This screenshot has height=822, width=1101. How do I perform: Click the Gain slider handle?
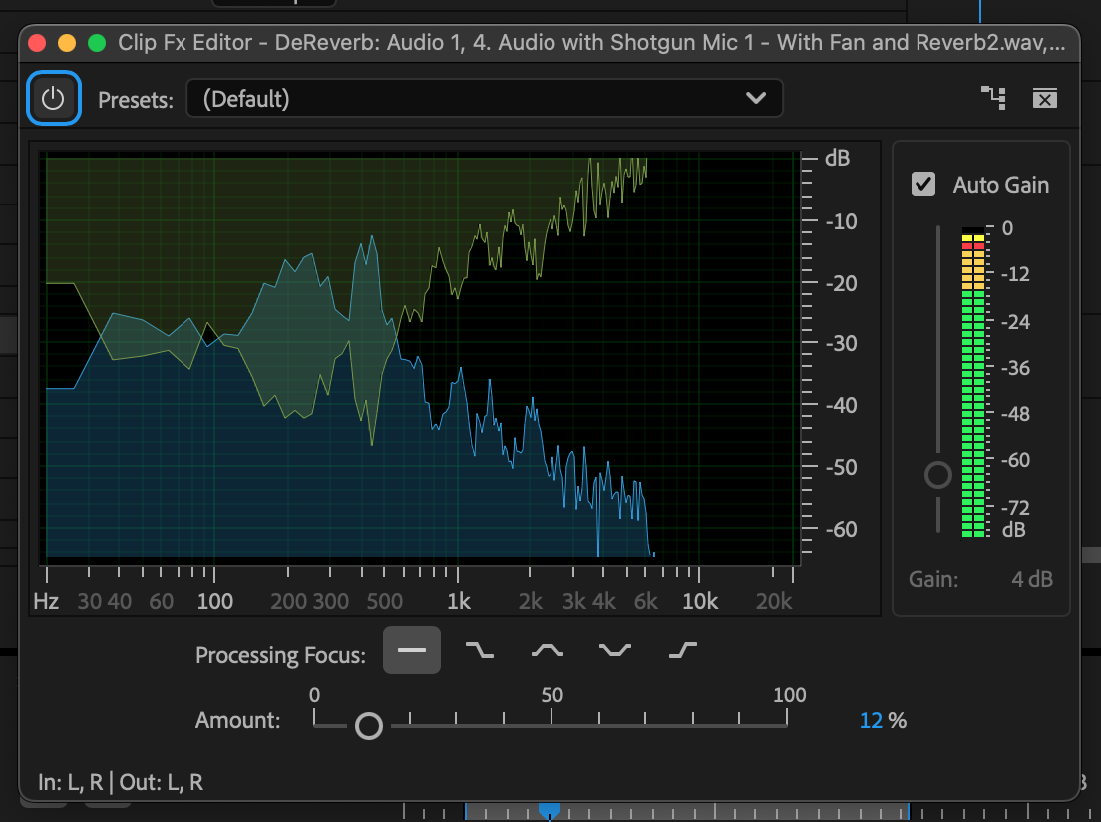tap(938, 475)
